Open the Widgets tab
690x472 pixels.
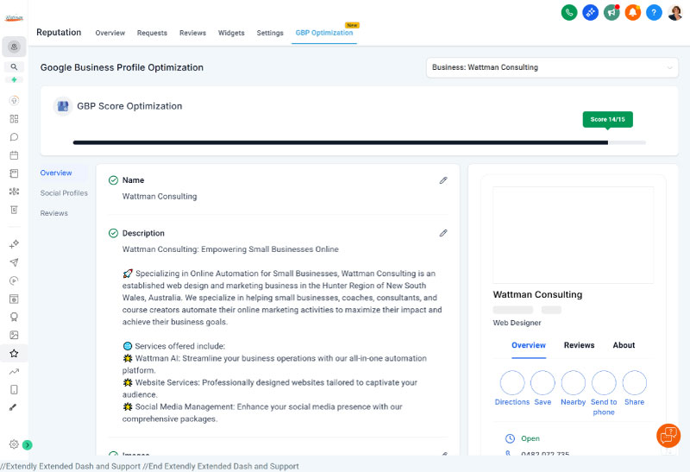click(x=231, y=33)
